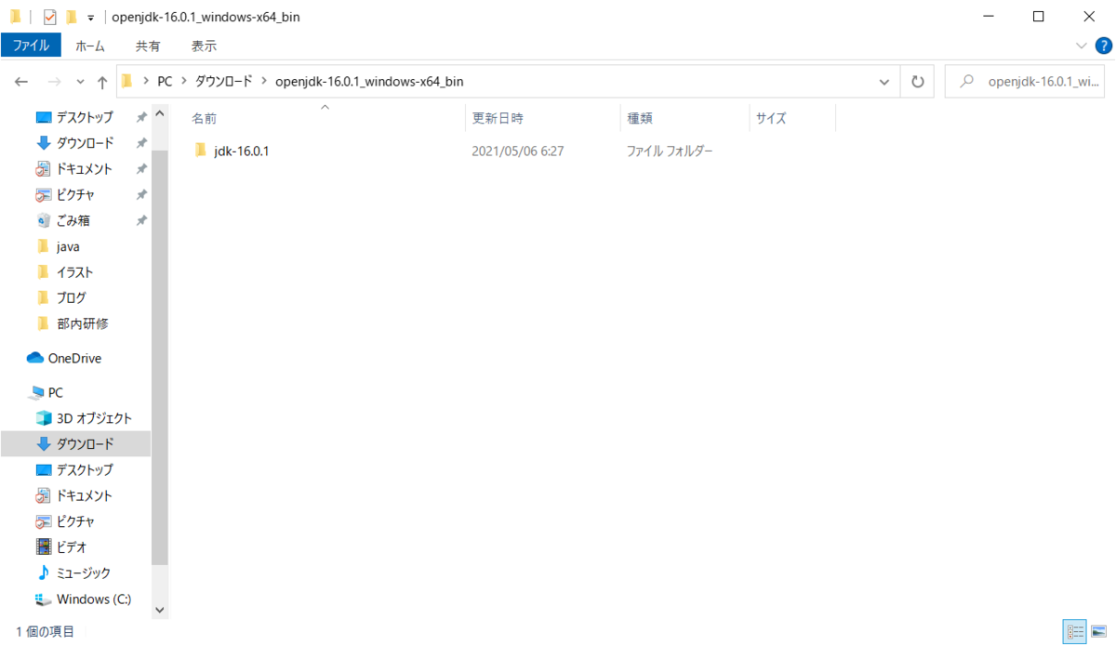Viewport: 1116px width, 645px height.
Task: Navigate back using the left arrow icon
Action: (x=20, y=81)
